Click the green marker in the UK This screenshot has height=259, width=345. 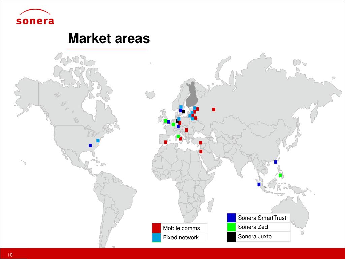point(166,121)
